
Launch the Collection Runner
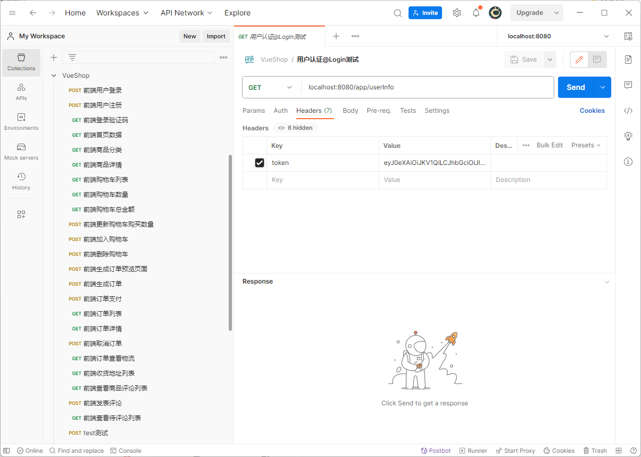[x=473, y=451]
